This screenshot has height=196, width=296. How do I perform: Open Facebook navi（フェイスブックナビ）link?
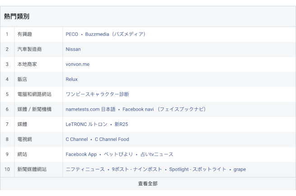coord(164,109)
